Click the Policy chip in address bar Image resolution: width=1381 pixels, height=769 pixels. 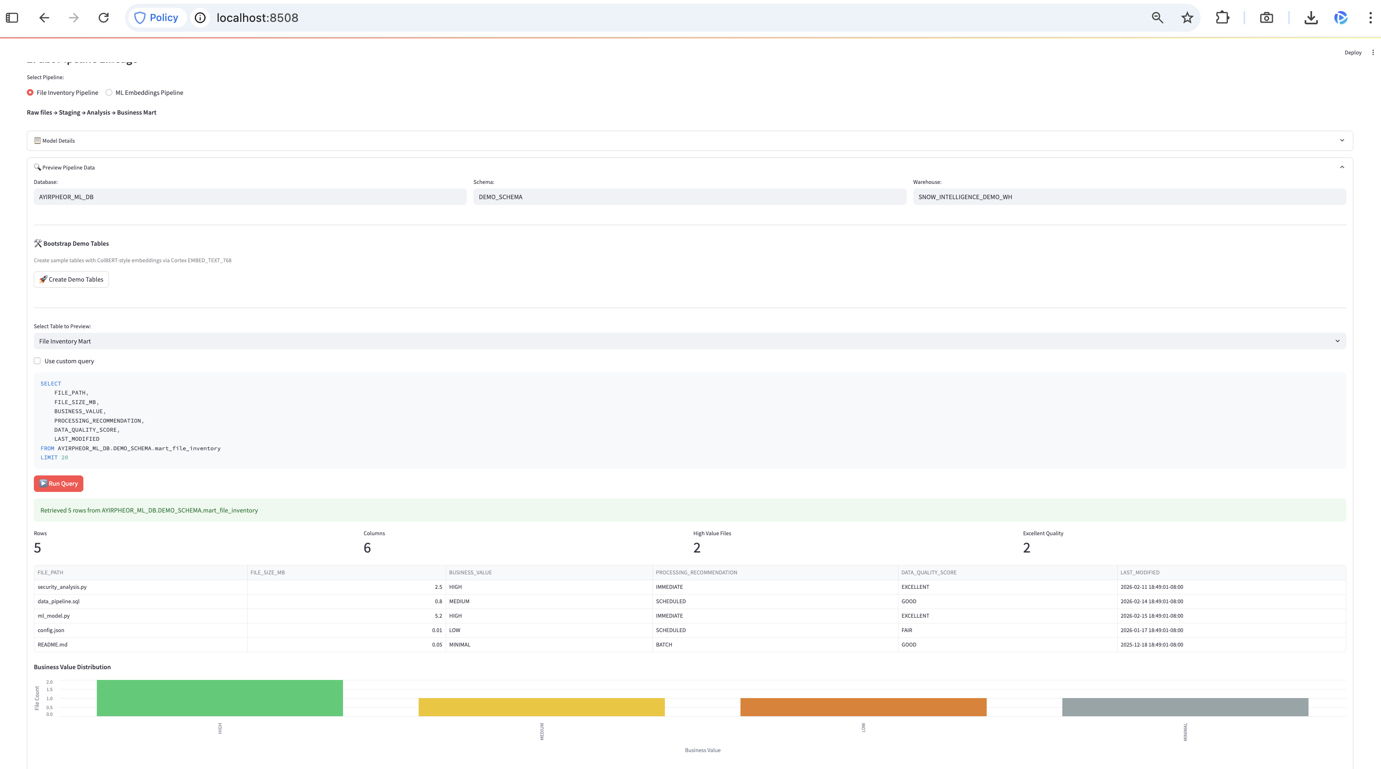(x=156, y=18)
